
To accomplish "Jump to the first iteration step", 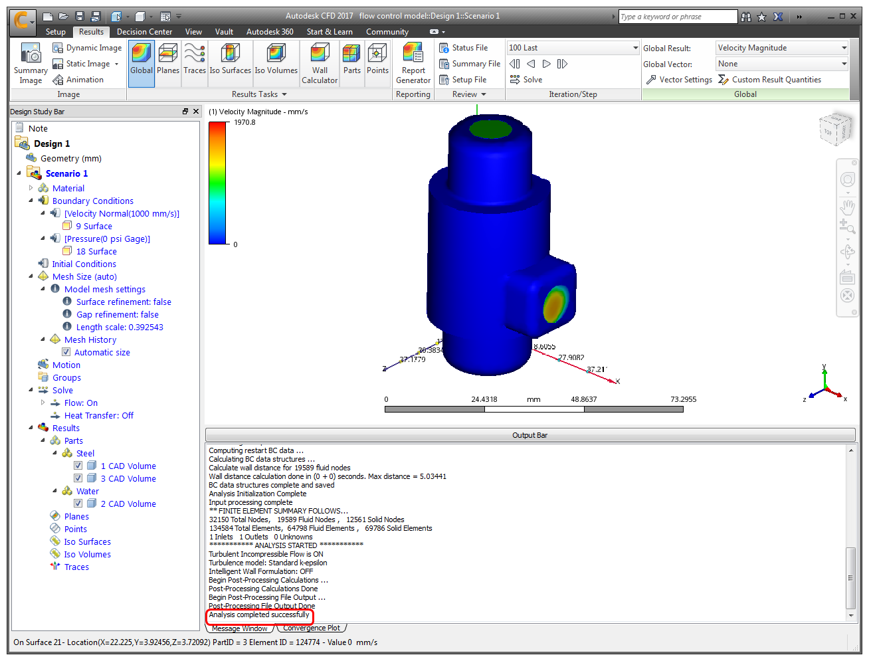I will [x=515, y=64].
